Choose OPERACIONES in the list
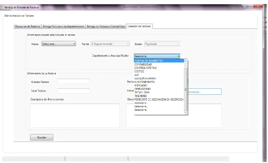 pos(159,89)
